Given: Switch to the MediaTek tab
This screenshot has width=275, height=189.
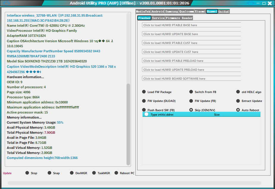Looking at the screenshot, I should [x=143, y=12].
